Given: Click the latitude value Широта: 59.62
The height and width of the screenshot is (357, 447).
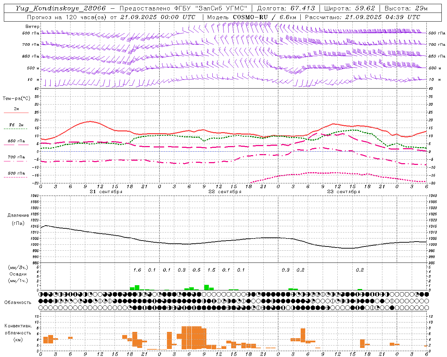Looking at the screenshot, I should click(350, 8).
